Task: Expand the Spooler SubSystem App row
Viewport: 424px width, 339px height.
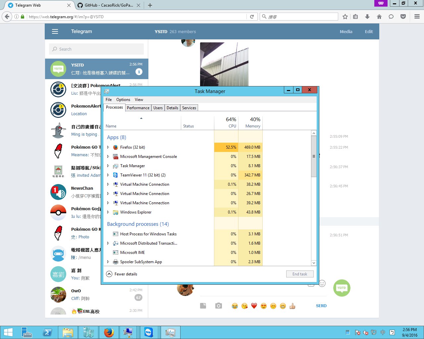Action: tap(108, 262)
